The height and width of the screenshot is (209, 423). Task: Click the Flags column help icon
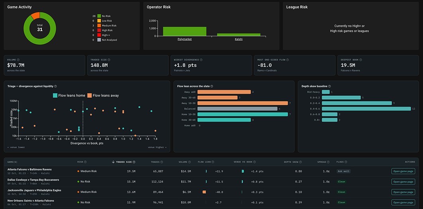346,162
